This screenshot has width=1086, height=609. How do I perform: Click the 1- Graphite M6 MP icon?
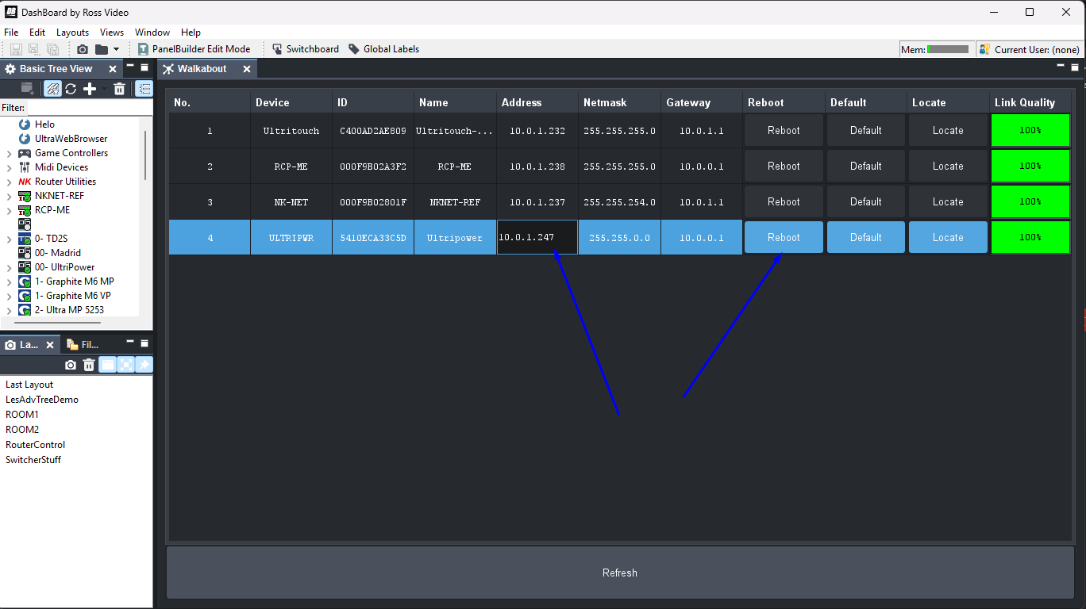(x=25, y=282)
